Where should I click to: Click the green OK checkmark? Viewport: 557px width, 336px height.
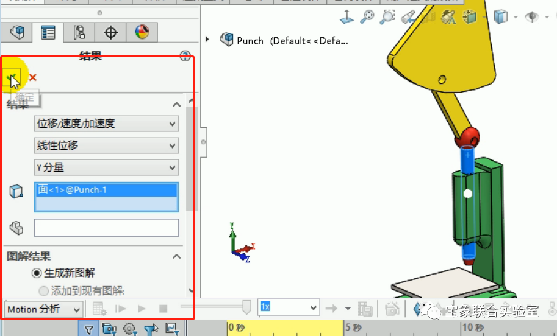coord(11,77)
